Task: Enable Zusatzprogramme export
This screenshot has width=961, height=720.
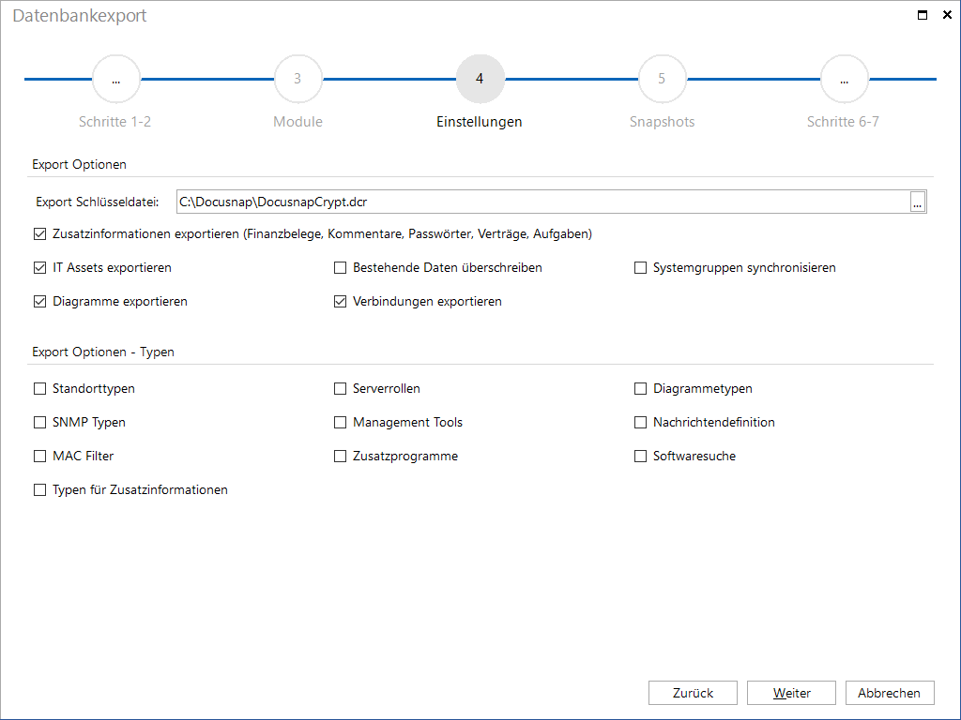Action: [x=340, y=457]
